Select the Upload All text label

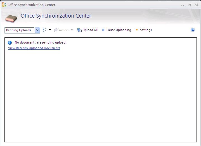(x=90, y=30)
